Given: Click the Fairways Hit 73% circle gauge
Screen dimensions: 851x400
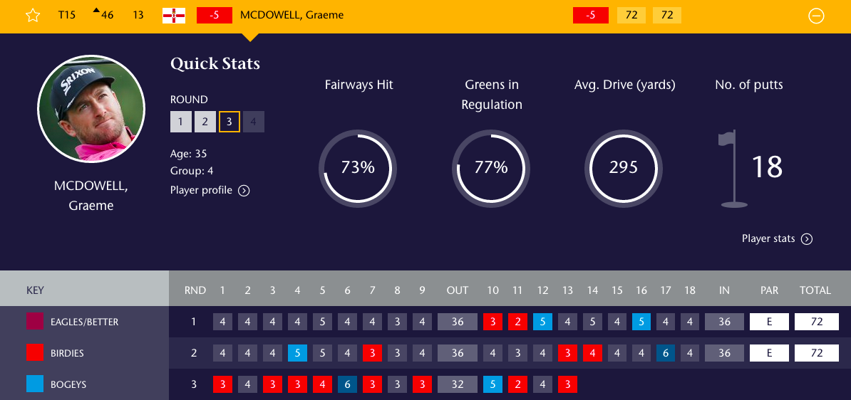Looking at the screenshot, I should click(358, 168).
